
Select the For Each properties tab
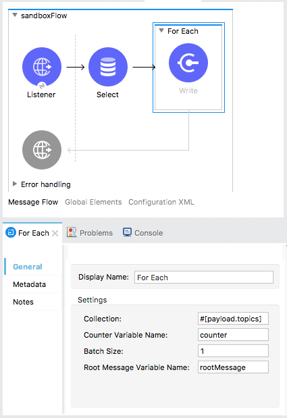(x=34, y=233)
